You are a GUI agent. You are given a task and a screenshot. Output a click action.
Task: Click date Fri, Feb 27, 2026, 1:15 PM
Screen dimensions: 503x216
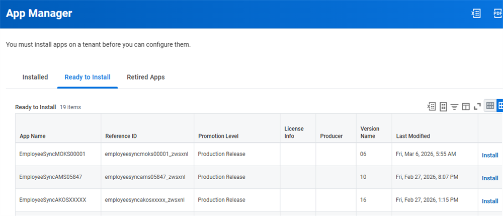click(x=427, y=200)
